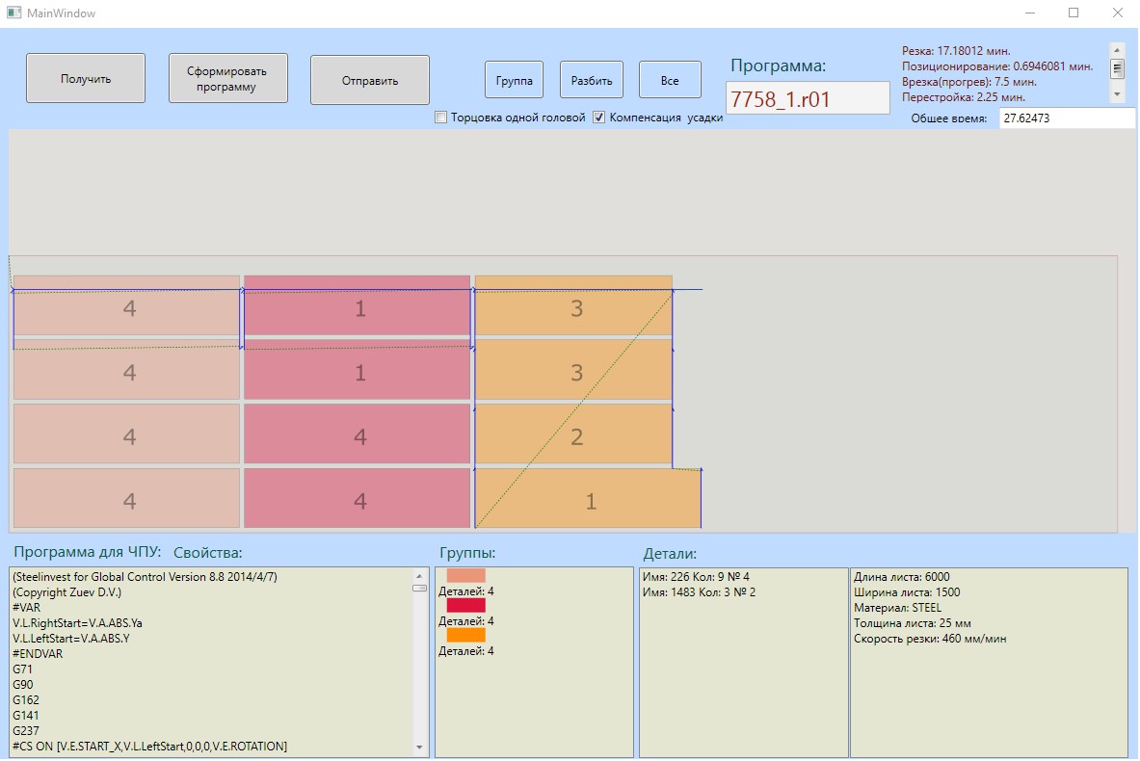The width and height of the screenshot is (1140, 761).
Task: Click Copyright Zuev D.V. line
Action: coord(66,592)
